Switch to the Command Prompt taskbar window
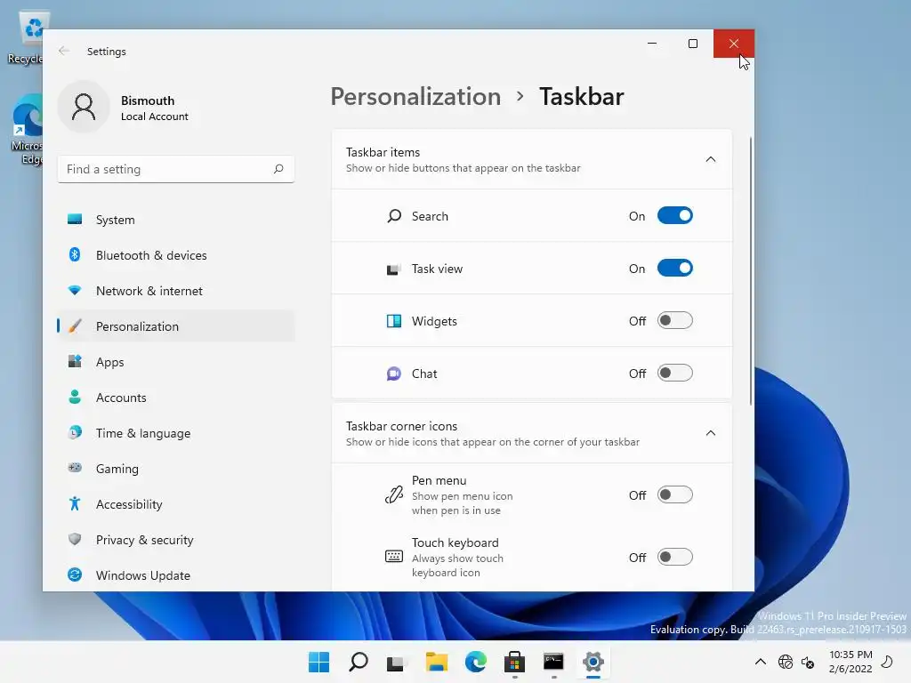The height and width of the screenshot is (683, 911). click(553, 662)
